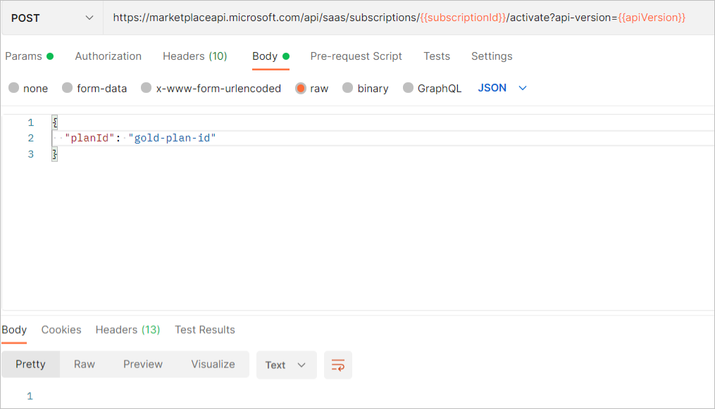Choose GraphQL body type radio
Screen dimensions: 715x409
pyautogui.click(x=408, y=88)
